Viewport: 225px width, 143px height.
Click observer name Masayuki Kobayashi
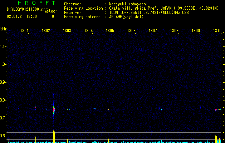[128, 4]
